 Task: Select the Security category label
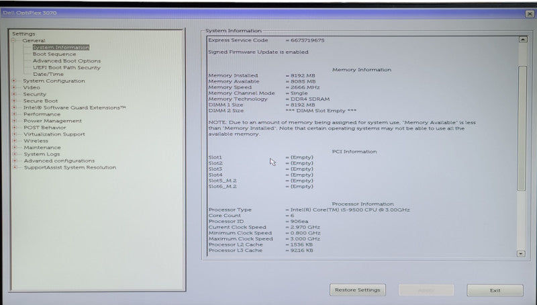35,94
